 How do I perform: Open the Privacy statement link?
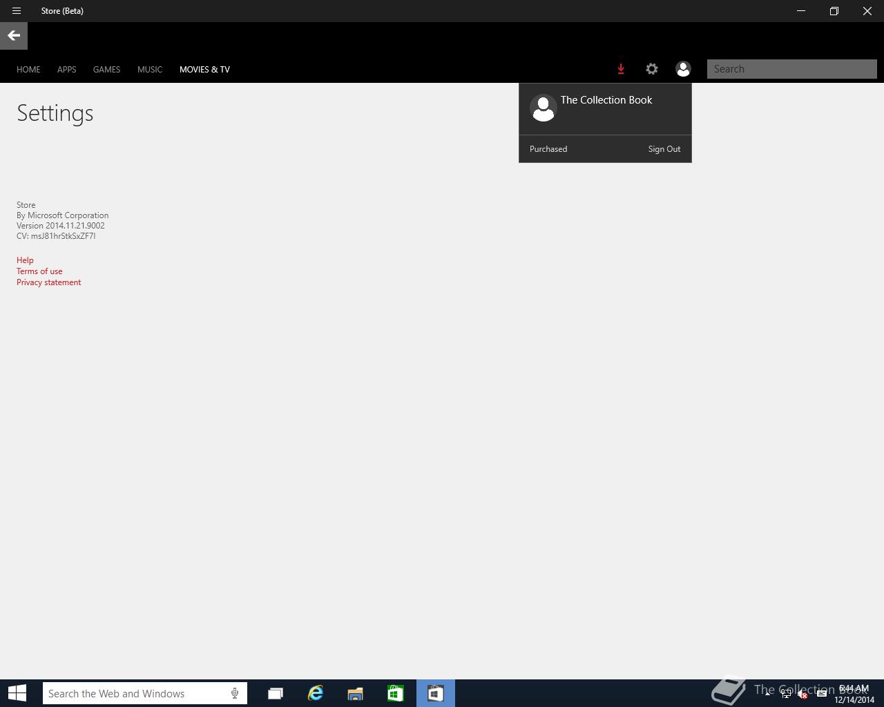click(x=48, y=282)
